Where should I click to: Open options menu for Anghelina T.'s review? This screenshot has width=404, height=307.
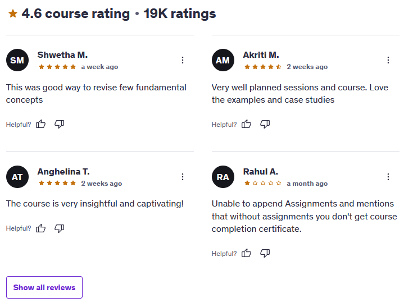pos(183,177)
